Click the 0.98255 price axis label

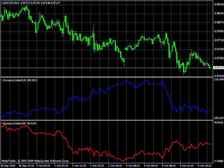click(219, 13)
